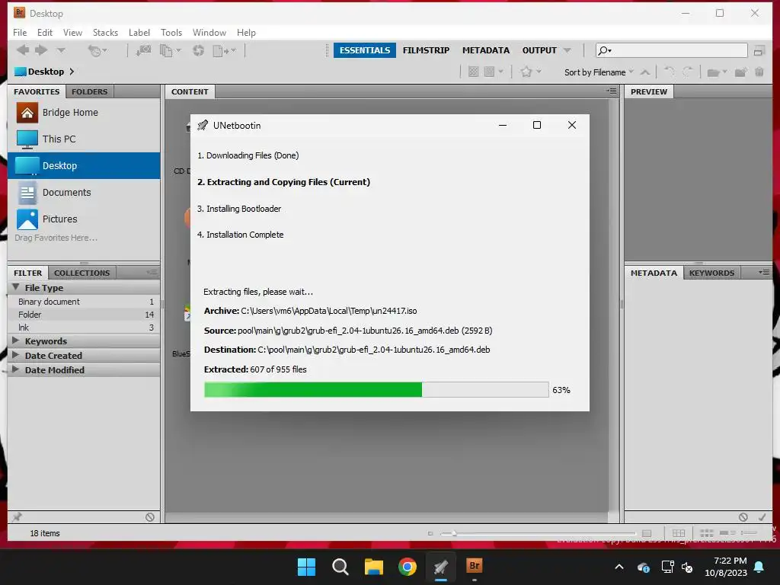The width and height of the screenshot is (780, 585).
Task: Switch to view content as list
Action: 749,532
